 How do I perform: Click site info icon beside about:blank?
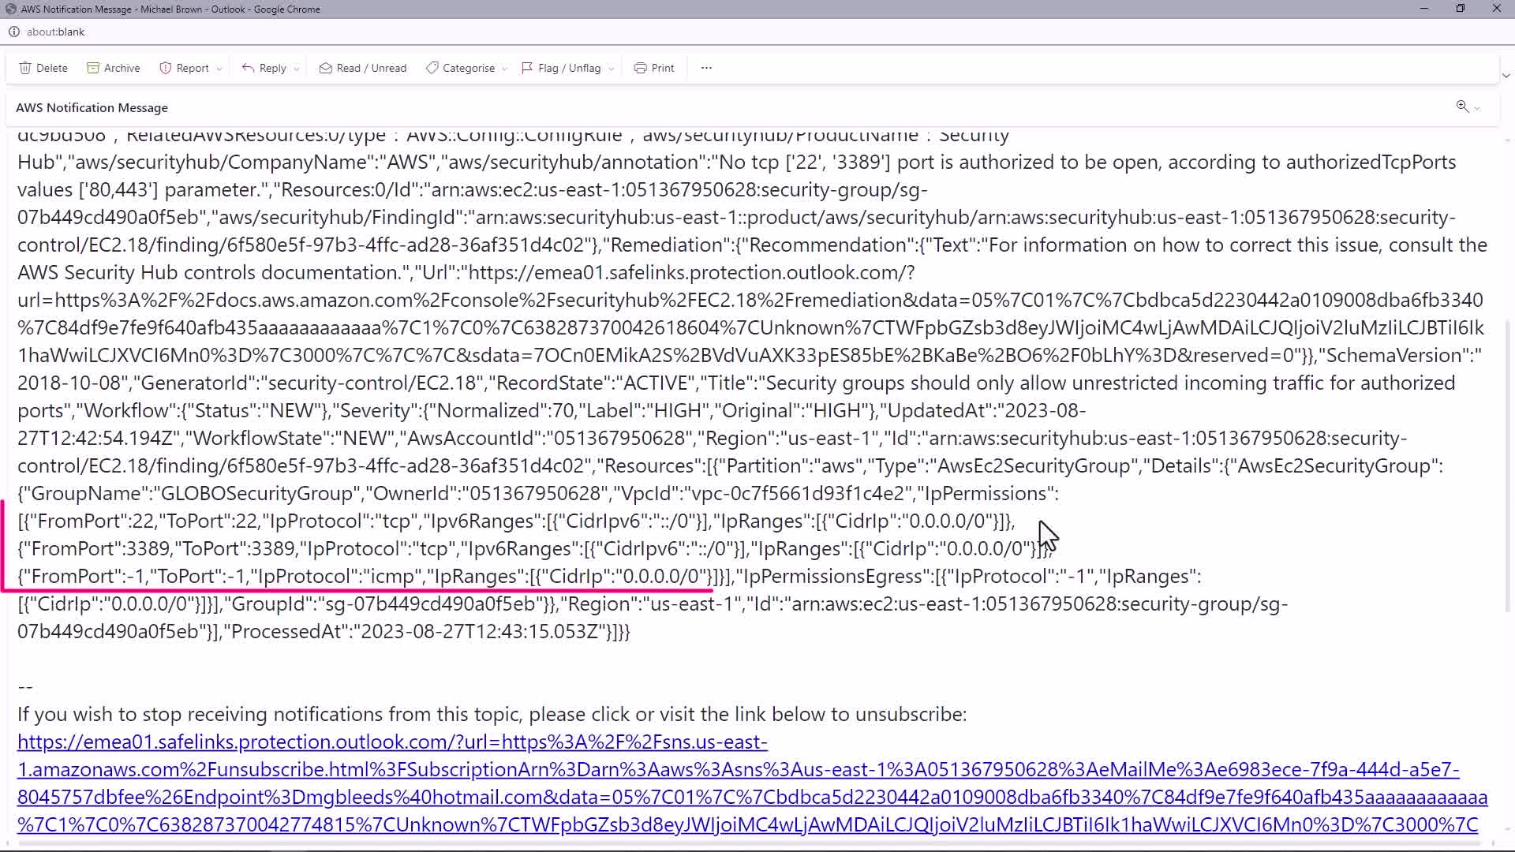13,32
